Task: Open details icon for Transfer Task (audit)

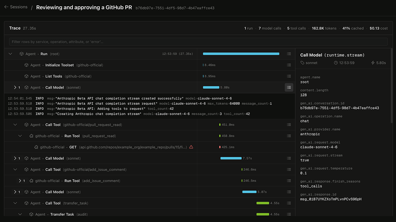Action: click(289, 214)
